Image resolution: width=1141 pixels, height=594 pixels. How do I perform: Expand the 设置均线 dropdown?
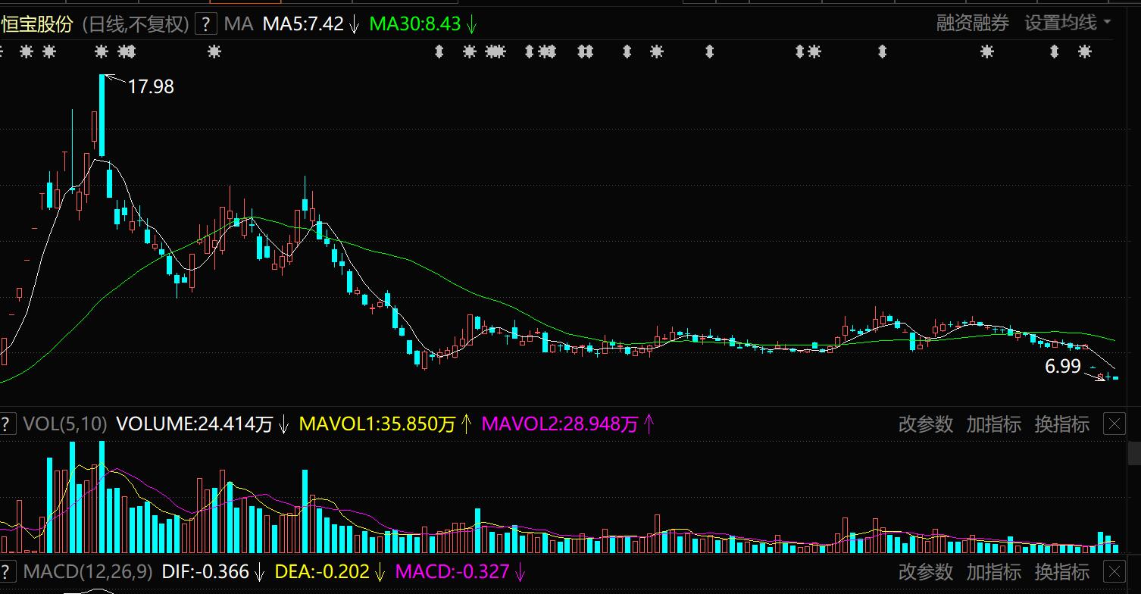coord(1068,23)
